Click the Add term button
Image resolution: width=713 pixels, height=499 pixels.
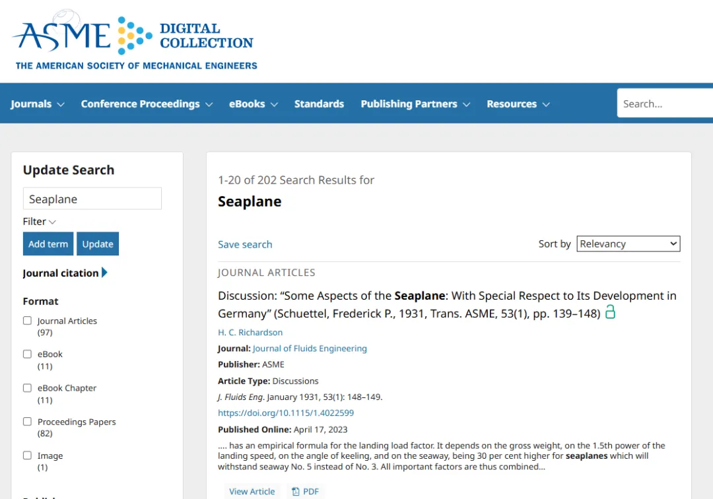point(48,244)
